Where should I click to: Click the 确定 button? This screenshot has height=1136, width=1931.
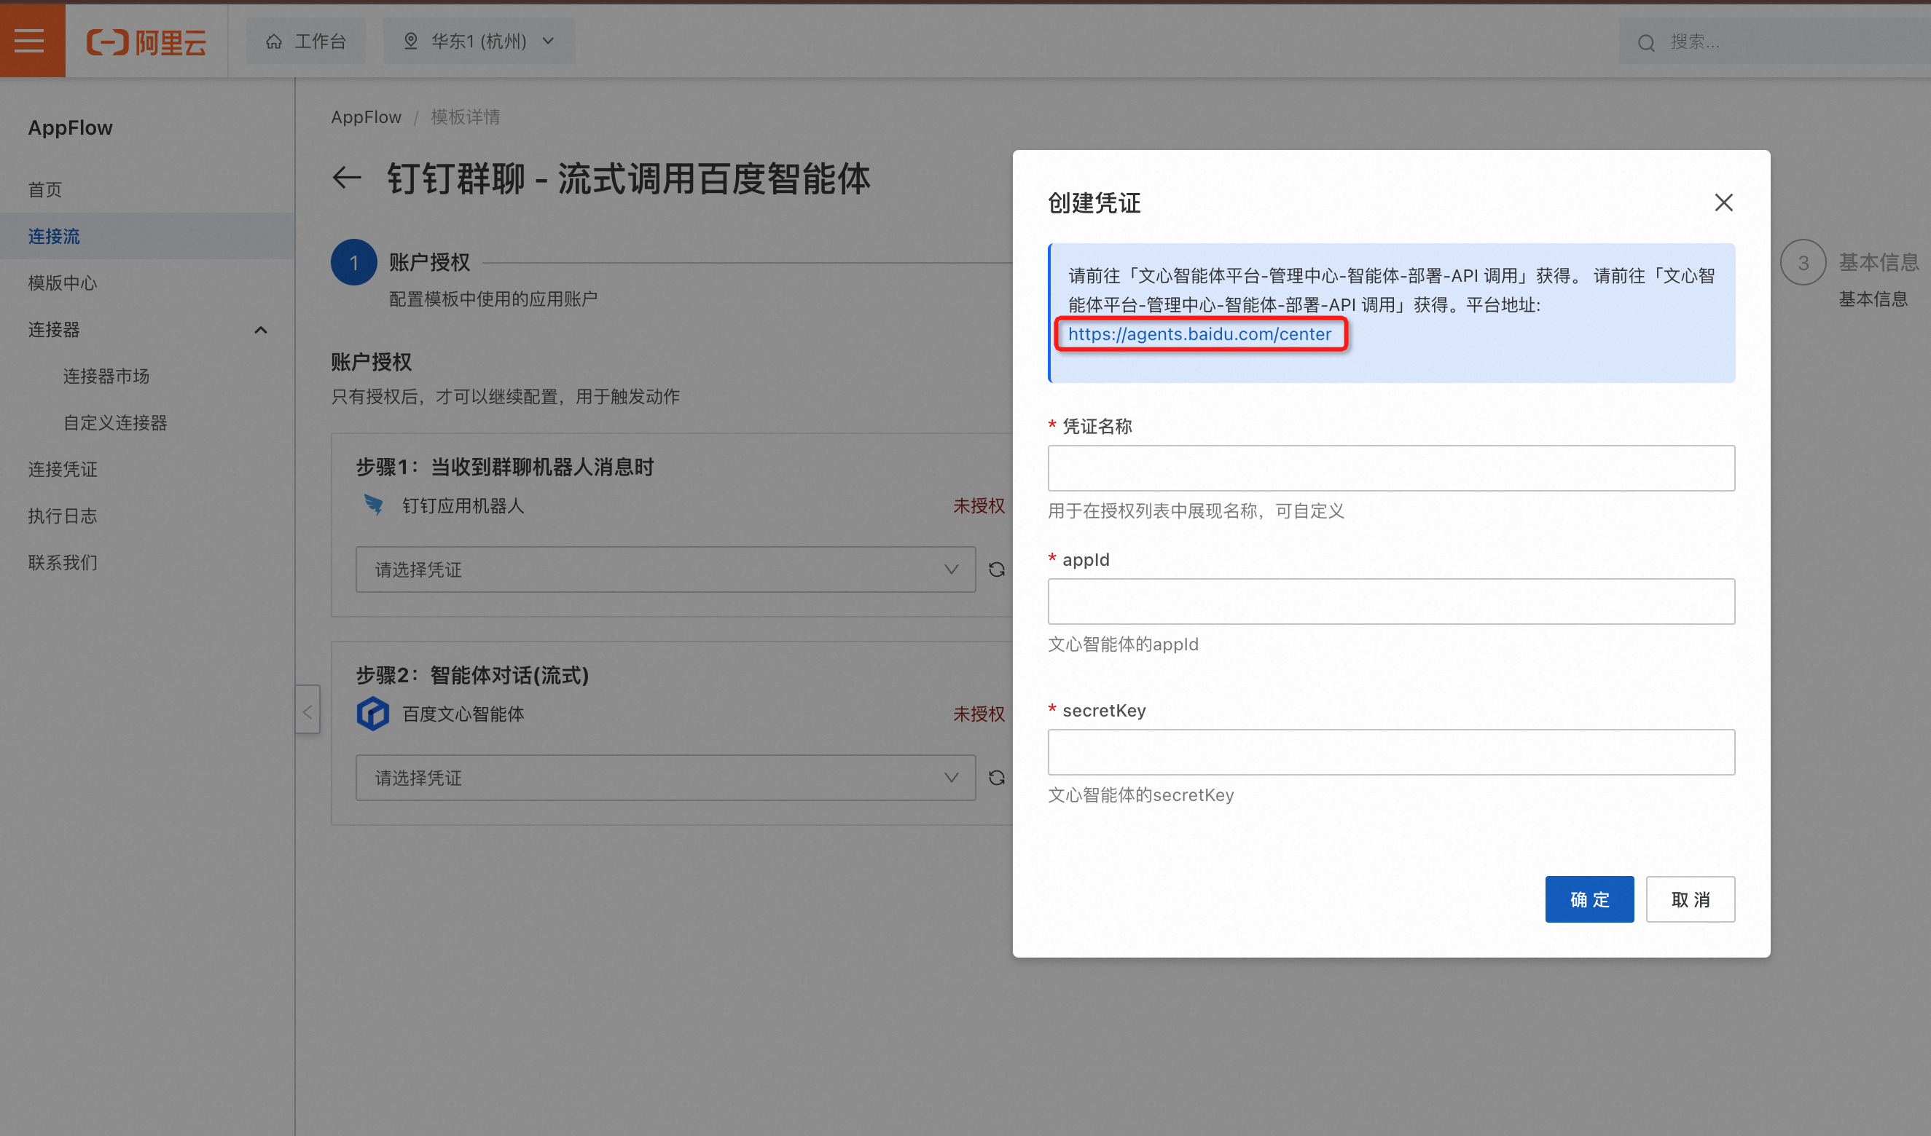click(1589, 899)
